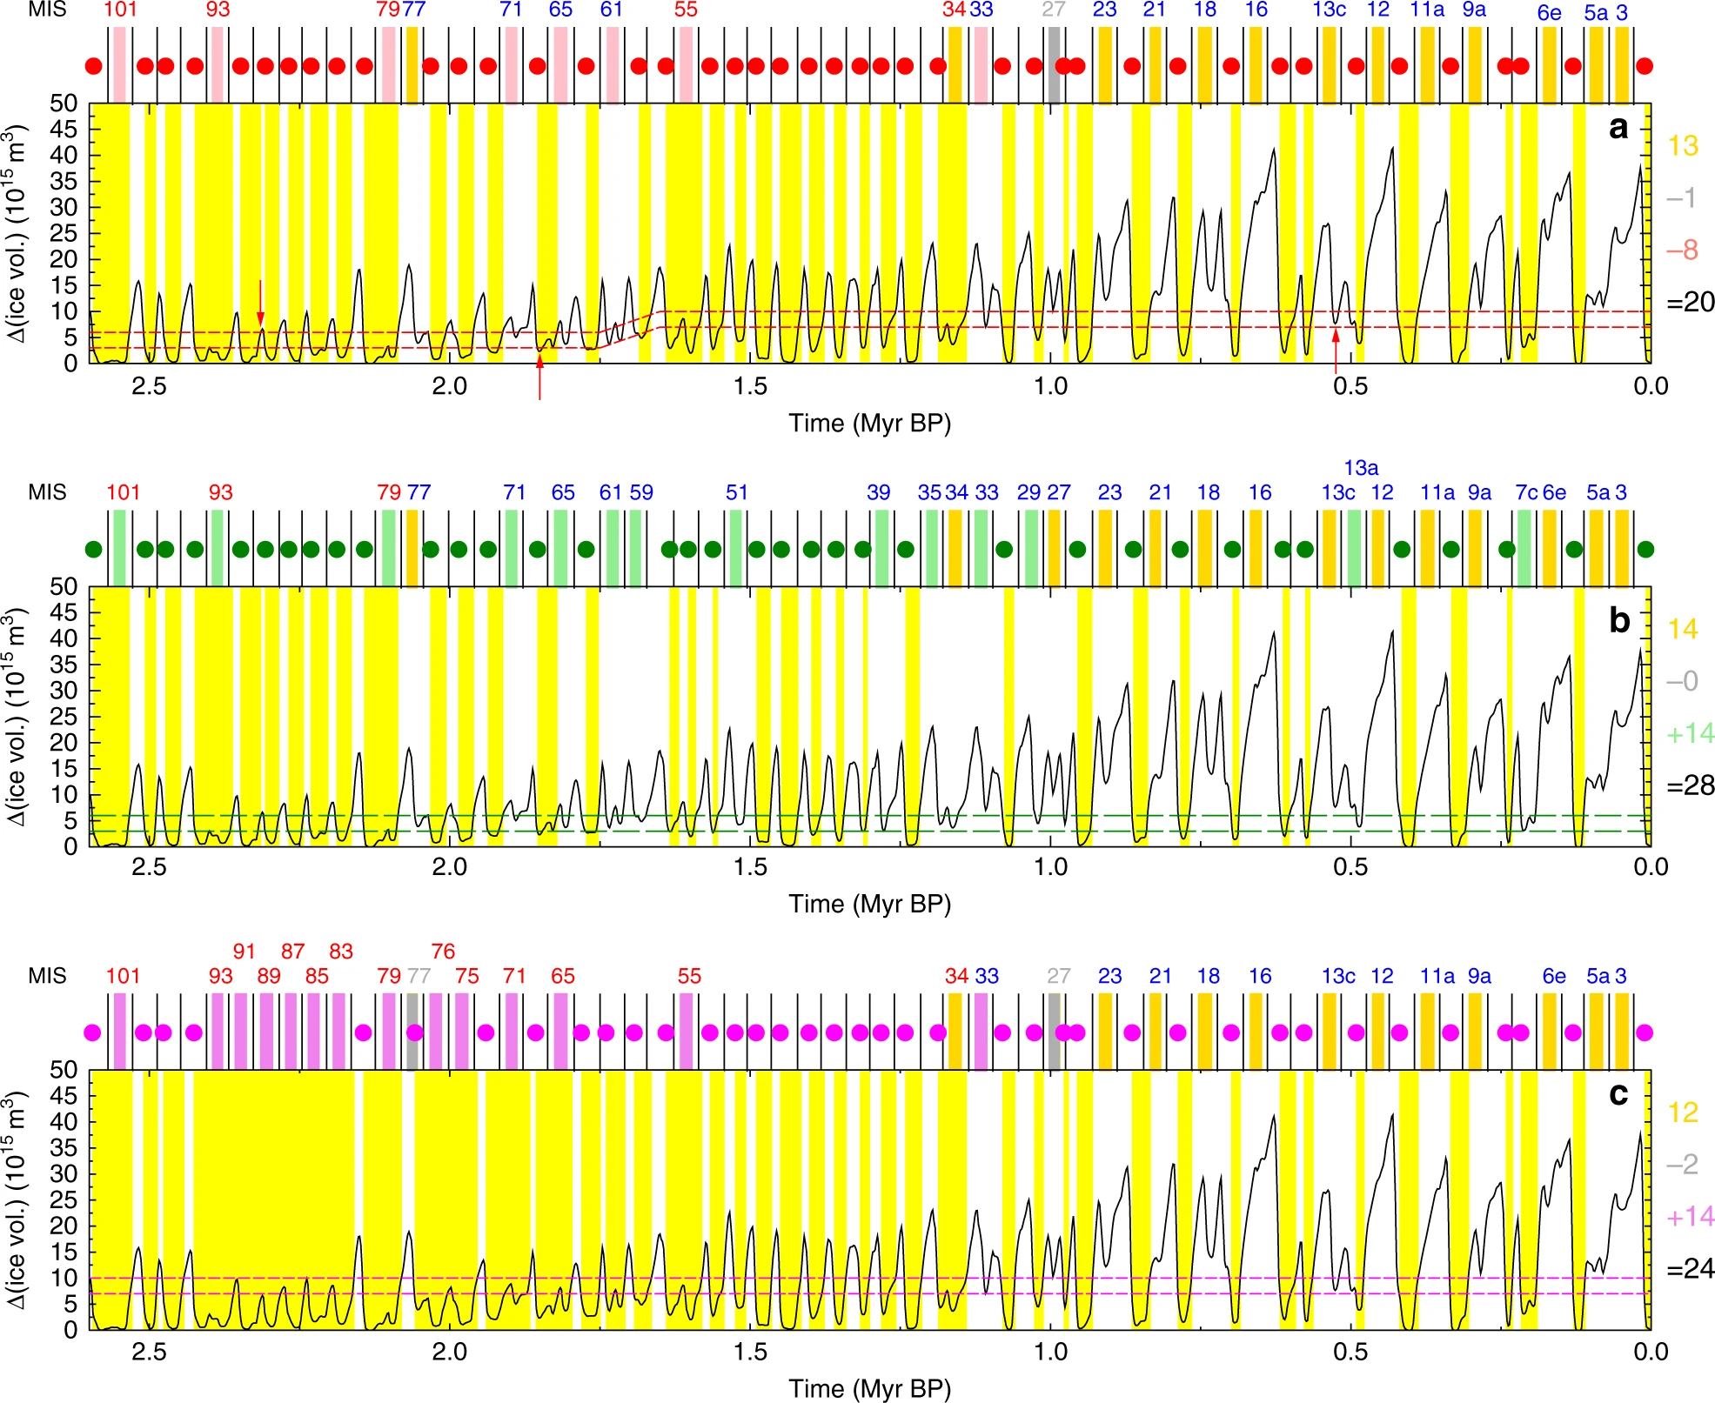Image resolution: width=1715 pixels, height=1403 pixels.
Task: Click the rightmost red dot above panel a
Action: pyautogui.click(x=1644, y=65)
